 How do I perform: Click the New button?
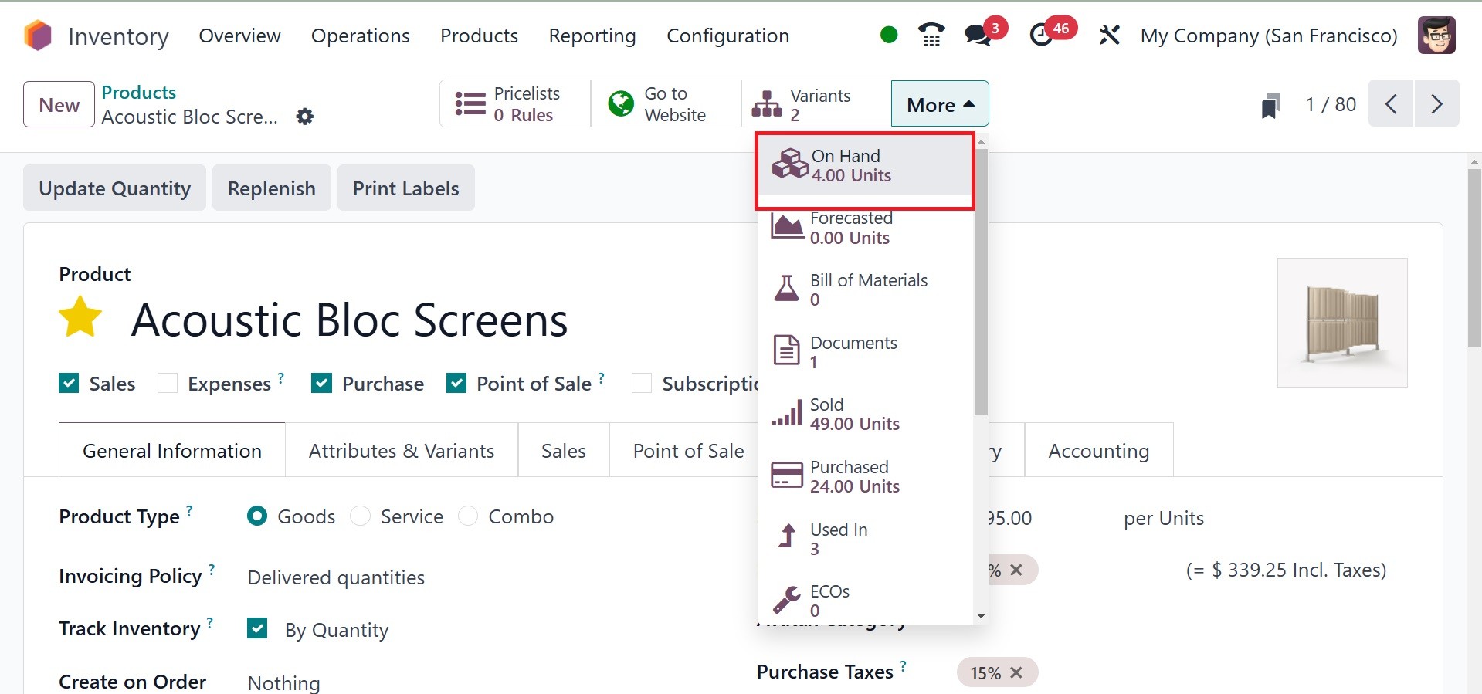point(59,104)
